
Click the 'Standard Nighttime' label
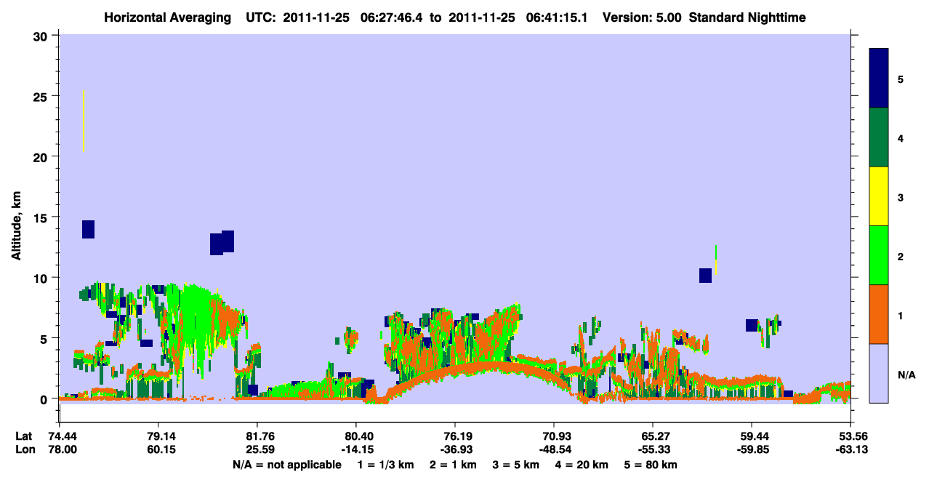[x=747, y=17]
